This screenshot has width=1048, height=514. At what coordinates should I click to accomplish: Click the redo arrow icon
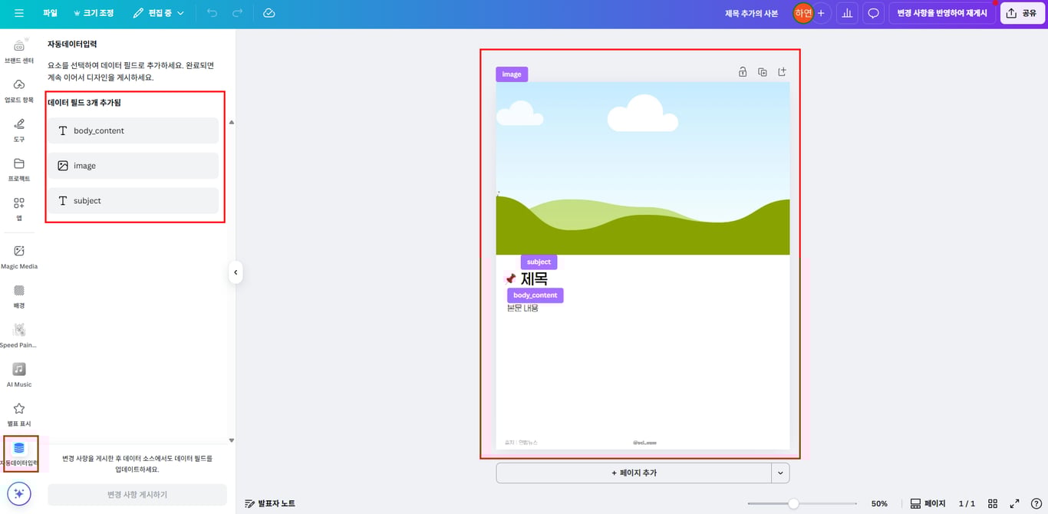click(237, 13)
